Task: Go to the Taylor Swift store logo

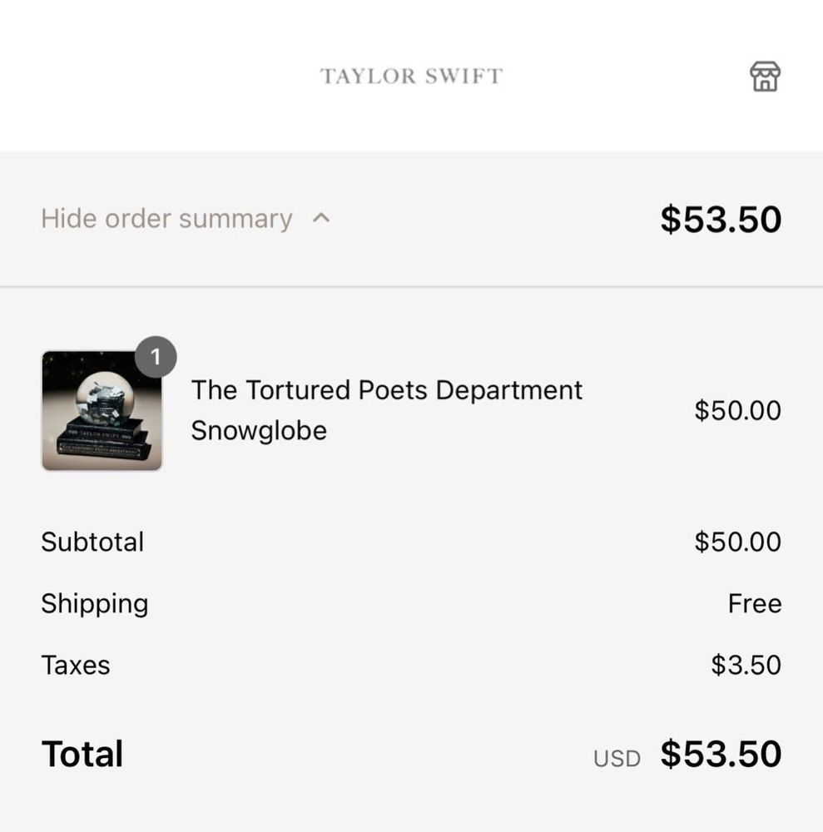Action: [411, 77]
